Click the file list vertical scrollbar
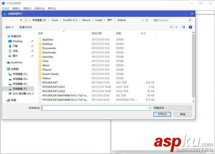Viewport: 215px width, 154px height. tap(193, 65)
